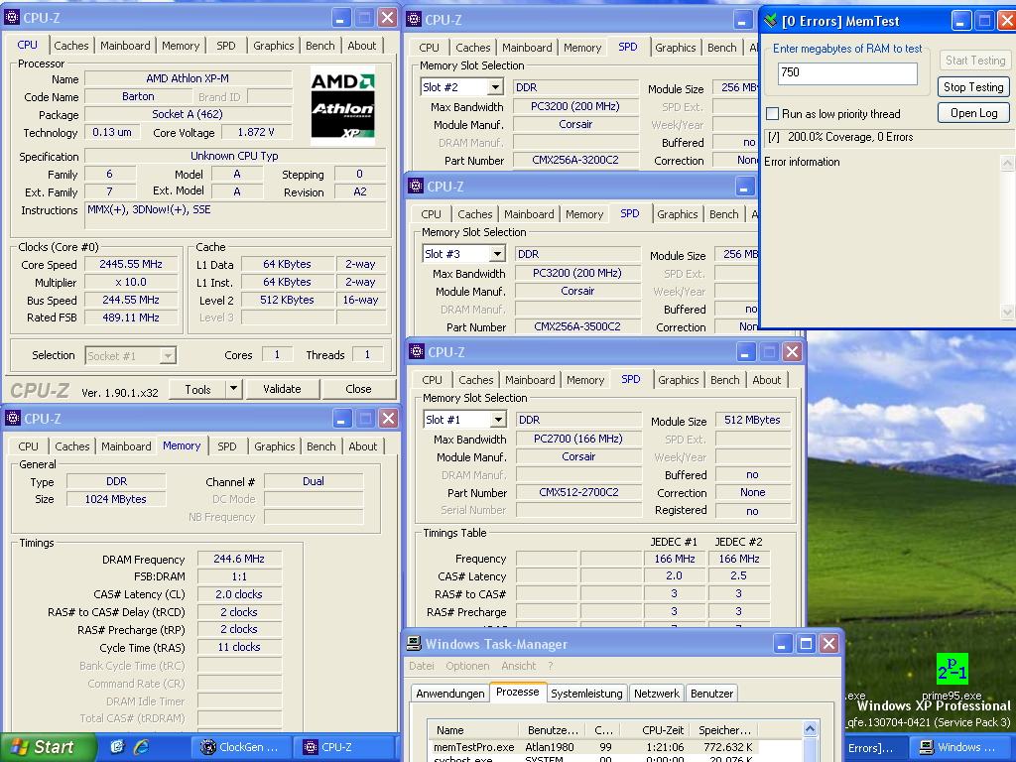Screen dimensions: 1016x762
Task: Open Mainboard tab in the AMD Athlon XP-M window
Action: coord(125,46)
